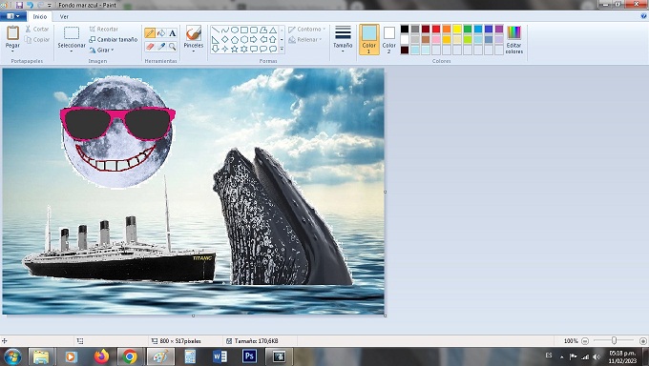The image size is (649, 366).
Task: Choose the green color swatch
Action: [x=468, y=29]
